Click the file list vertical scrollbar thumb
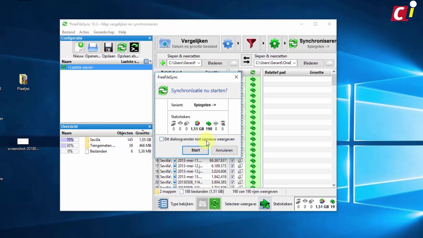The width and height of the screenshot is (423, 238). [x=334, y=80]
